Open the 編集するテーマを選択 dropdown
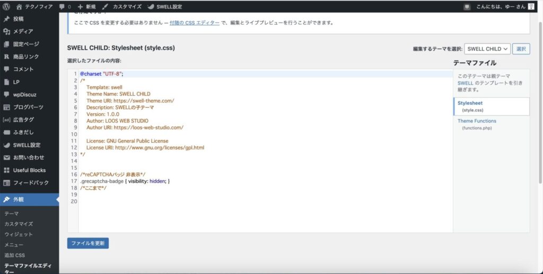 [487, 49]
